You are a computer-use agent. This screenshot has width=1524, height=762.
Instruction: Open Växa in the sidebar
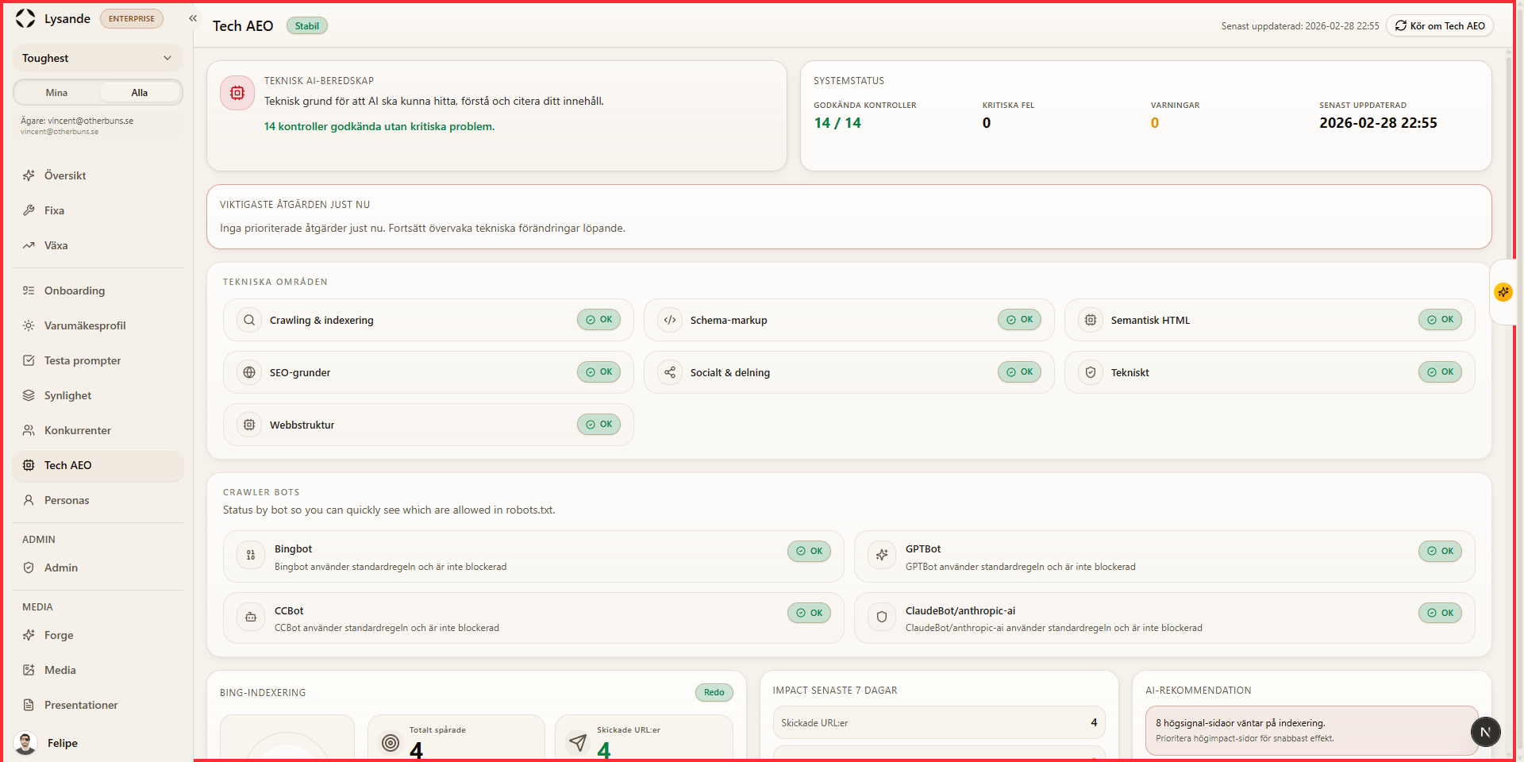coord(98,245)
